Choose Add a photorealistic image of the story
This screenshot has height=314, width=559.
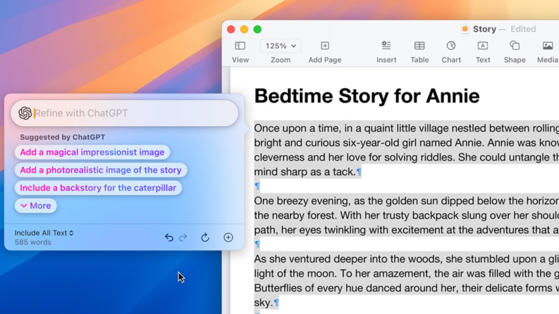point(101,170)
